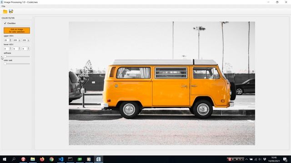
Task: Restore down the Image Processing window
Action: pyautogui.click(x=277, y=2)
